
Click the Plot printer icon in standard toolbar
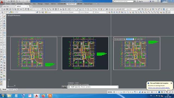10,9
